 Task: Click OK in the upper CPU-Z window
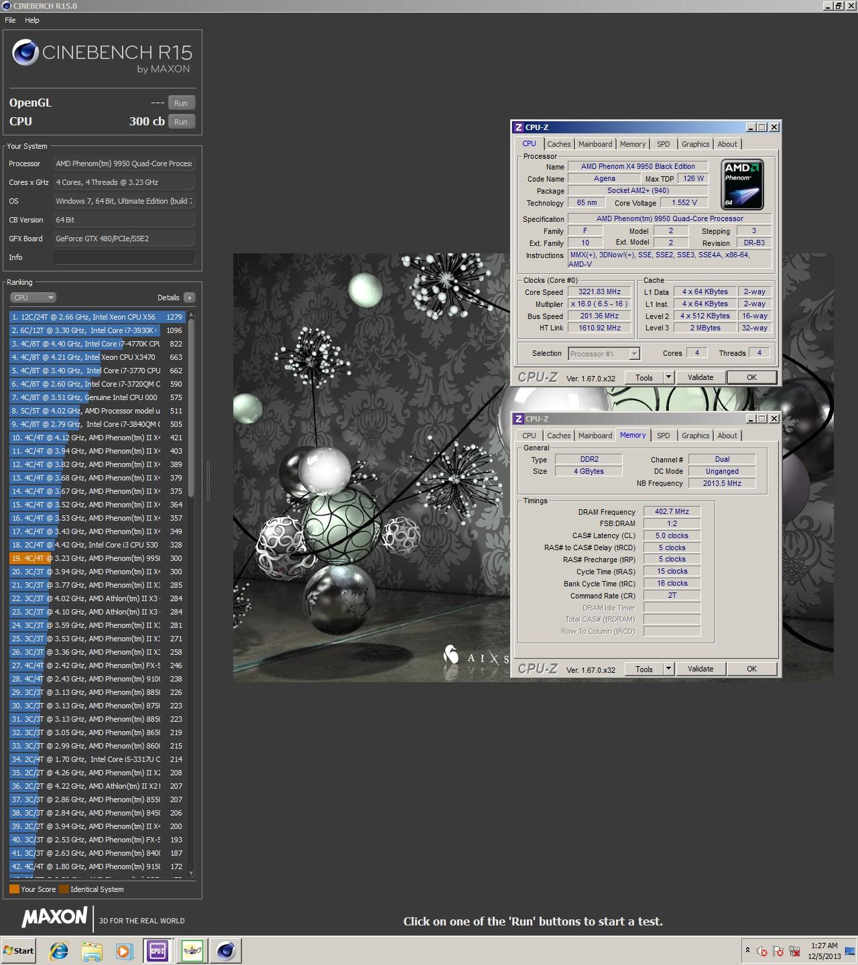[752, 377]
